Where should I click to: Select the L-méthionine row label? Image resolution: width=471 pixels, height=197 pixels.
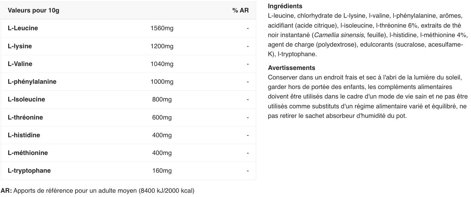pos(28,153)
